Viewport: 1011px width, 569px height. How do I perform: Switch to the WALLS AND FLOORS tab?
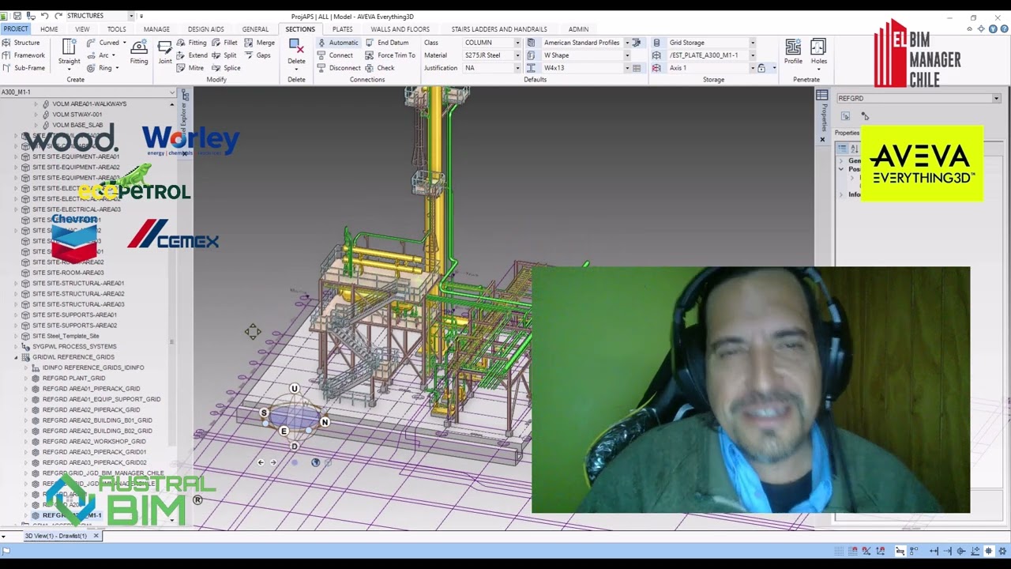400,29
